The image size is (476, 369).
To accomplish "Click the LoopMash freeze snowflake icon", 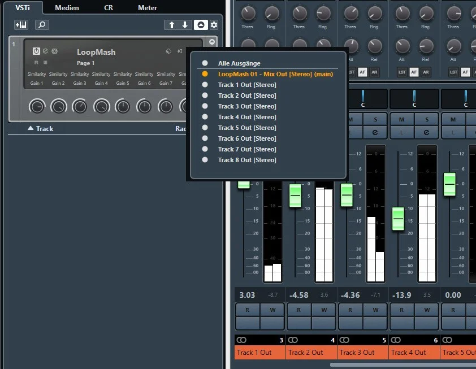I will [54, 51].
